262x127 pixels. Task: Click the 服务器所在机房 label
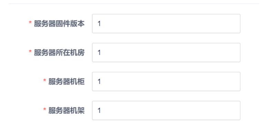coord(59,52)
